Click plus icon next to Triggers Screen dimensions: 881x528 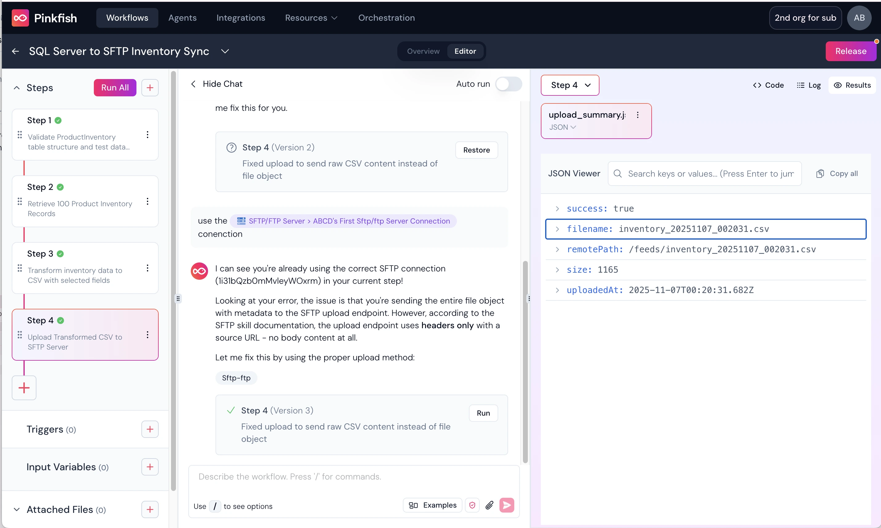tap(150, 429)
